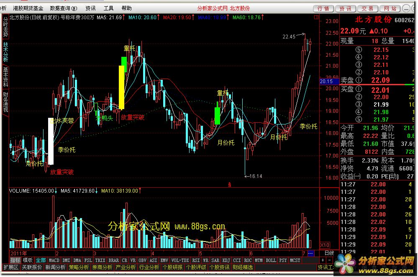Click the 分析家公式网 北方股份 title link
The width and height of the screenshot is (418, 277).
pos(223,8)
